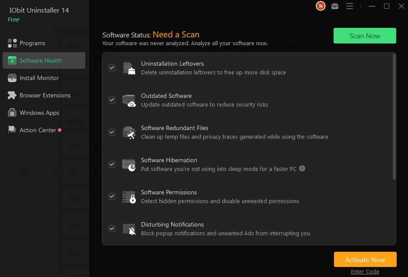
Task: Click the Software Health plus icon
Action: click(x=12, y=60)
